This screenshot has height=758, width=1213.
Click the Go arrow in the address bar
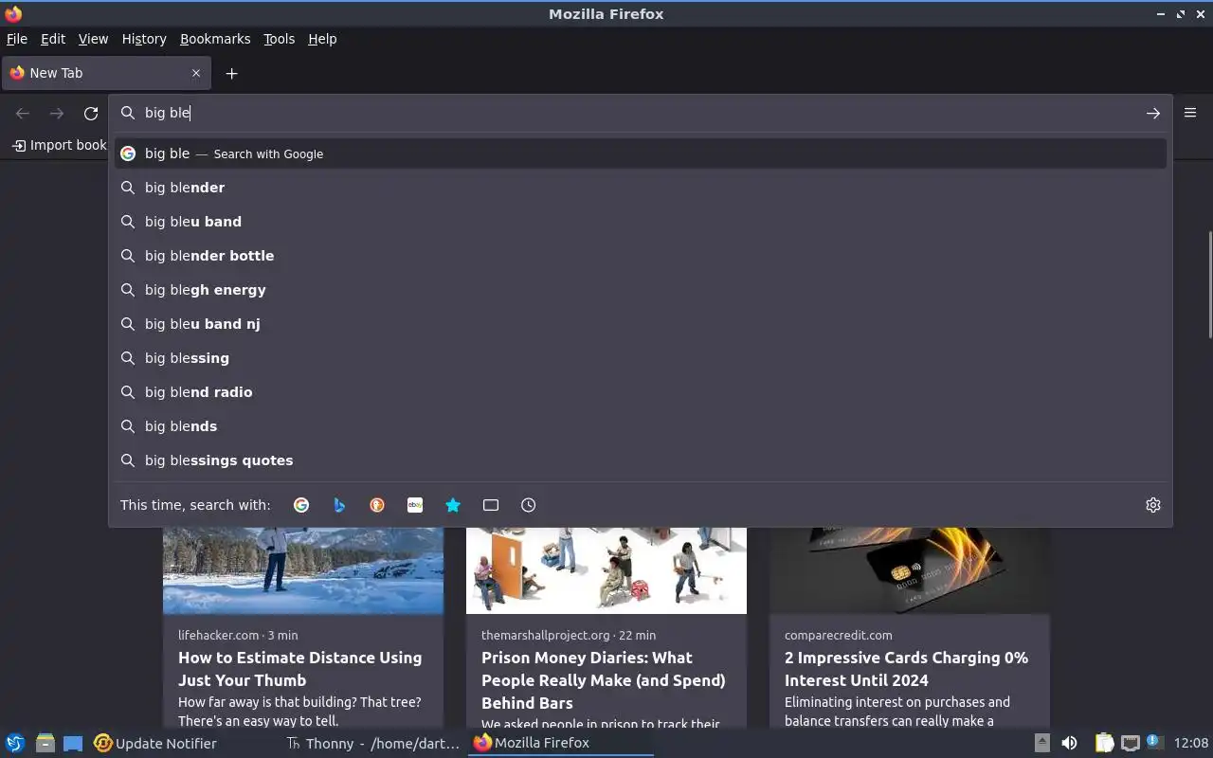point(1152,113)
